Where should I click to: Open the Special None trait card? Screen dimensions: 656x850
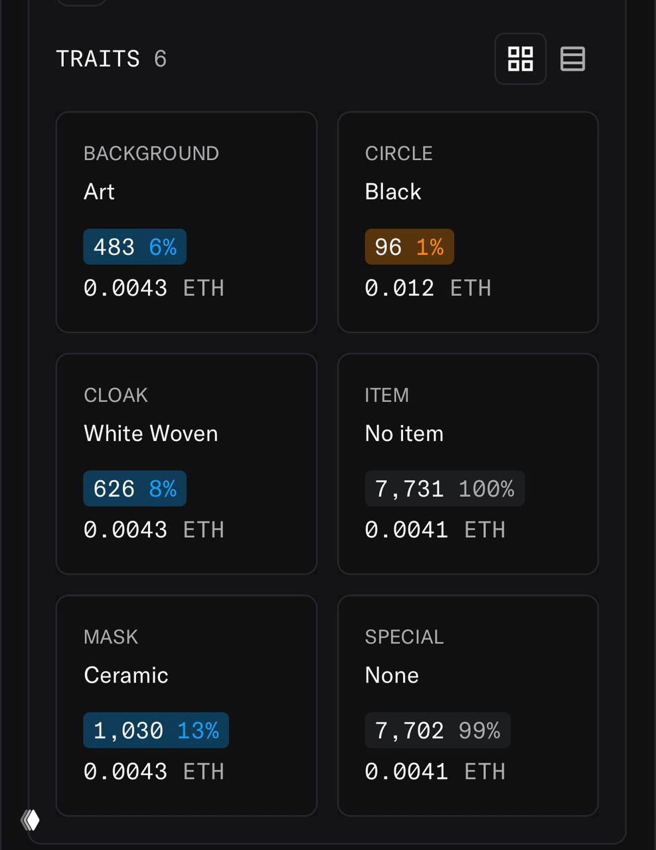click(467, 705)
